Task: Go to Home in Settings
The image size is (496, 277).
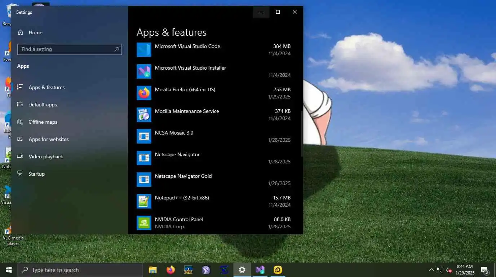Action: pos(70,32)
